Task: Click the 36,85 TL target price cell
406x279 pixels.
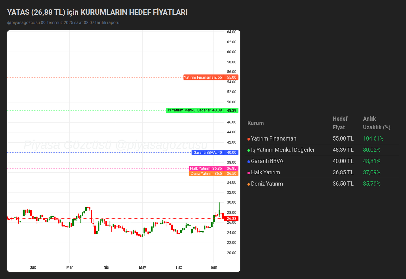Action: click(x=343, y=172)
